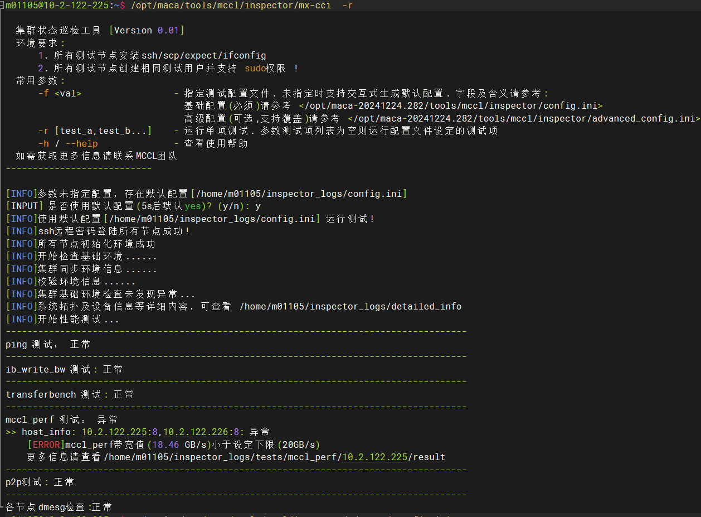Click the bandwidth value 18.46 GB/s
Image resolution: width=701 pixels, height=517 pixels.
(179, 445)
